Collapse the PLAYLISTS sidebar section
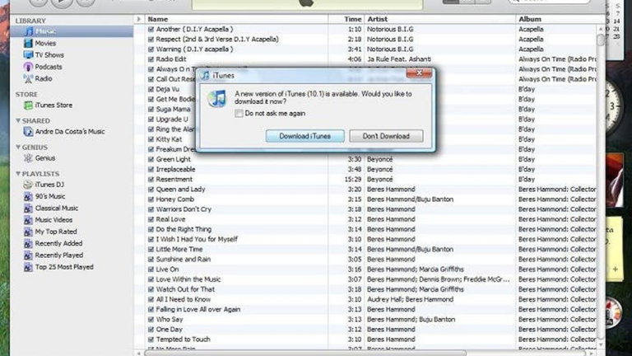The width and height of the screenshot is (632, 356). click(18, 174)
